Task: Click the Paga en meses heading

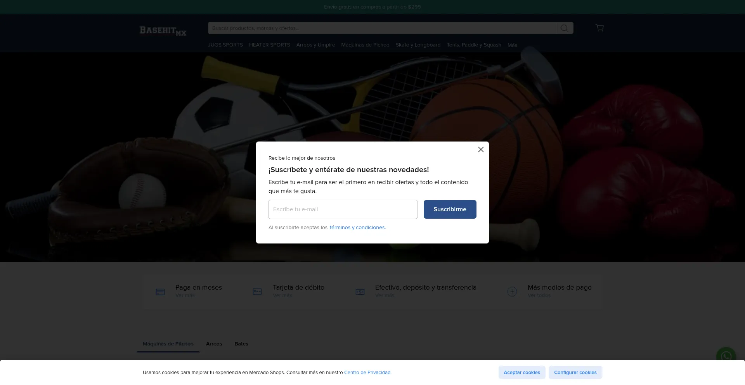Action: [x=199, y=287]
